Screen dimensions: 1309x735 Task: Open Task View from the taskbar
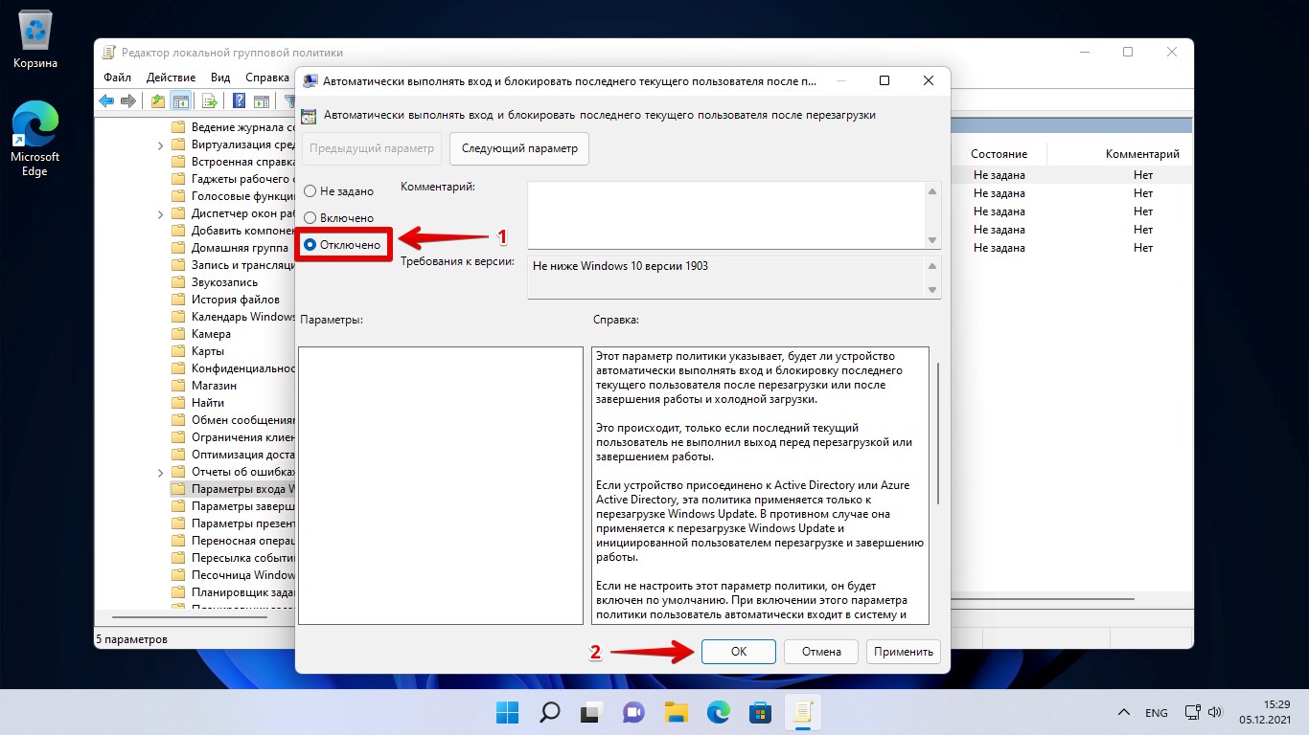pyautogui.click(x=592, y=712)
